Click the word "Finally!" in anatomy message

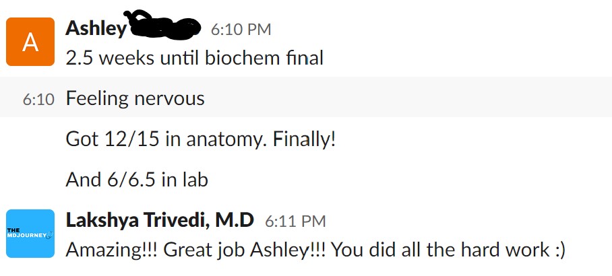[304, 139]
